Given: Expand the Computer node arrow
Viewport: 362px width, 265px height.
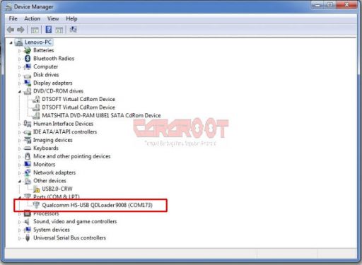Looking at the screenshot, I should (20, 67).
